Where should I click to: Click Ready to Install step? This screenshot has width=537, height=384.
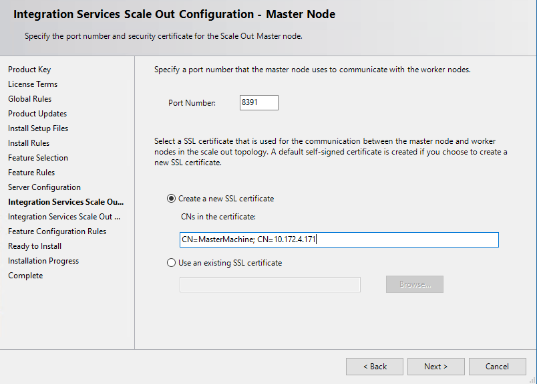(35, 246)
